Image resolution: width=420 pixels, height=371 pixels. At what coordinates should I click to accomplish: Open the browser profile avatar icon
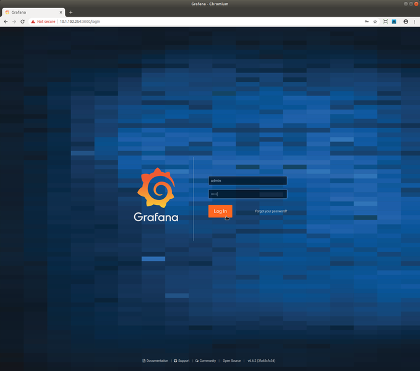pyautogui.click(x=406, y=22)
